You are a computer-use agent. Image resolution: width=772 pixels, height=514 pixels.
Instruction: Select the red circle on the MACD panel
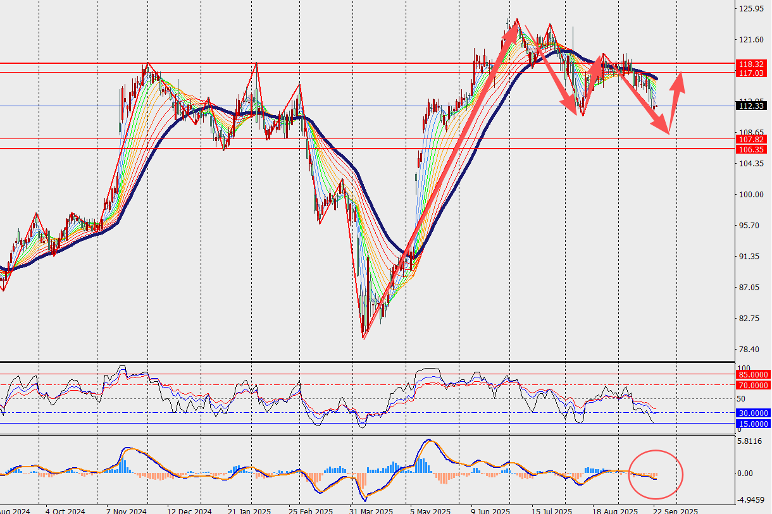[656, 474]
